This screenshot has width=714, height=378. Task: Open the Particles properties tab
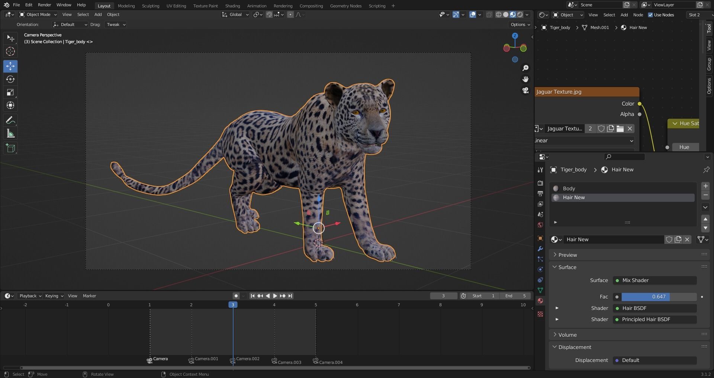click(x=540, y=259)
